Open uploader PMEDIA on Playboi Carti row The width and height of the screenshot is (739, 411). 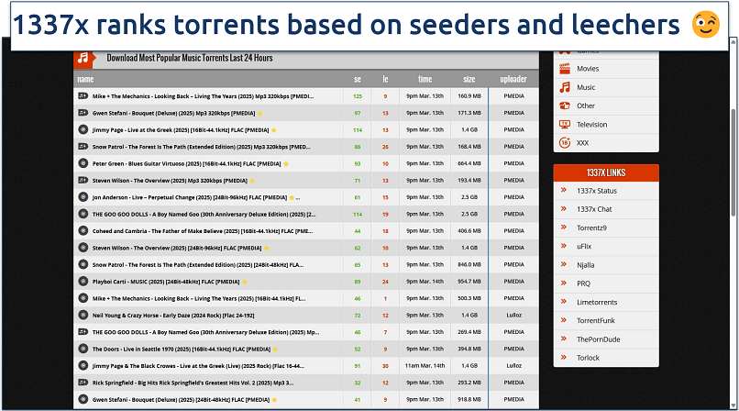click(x=513, y=282)
